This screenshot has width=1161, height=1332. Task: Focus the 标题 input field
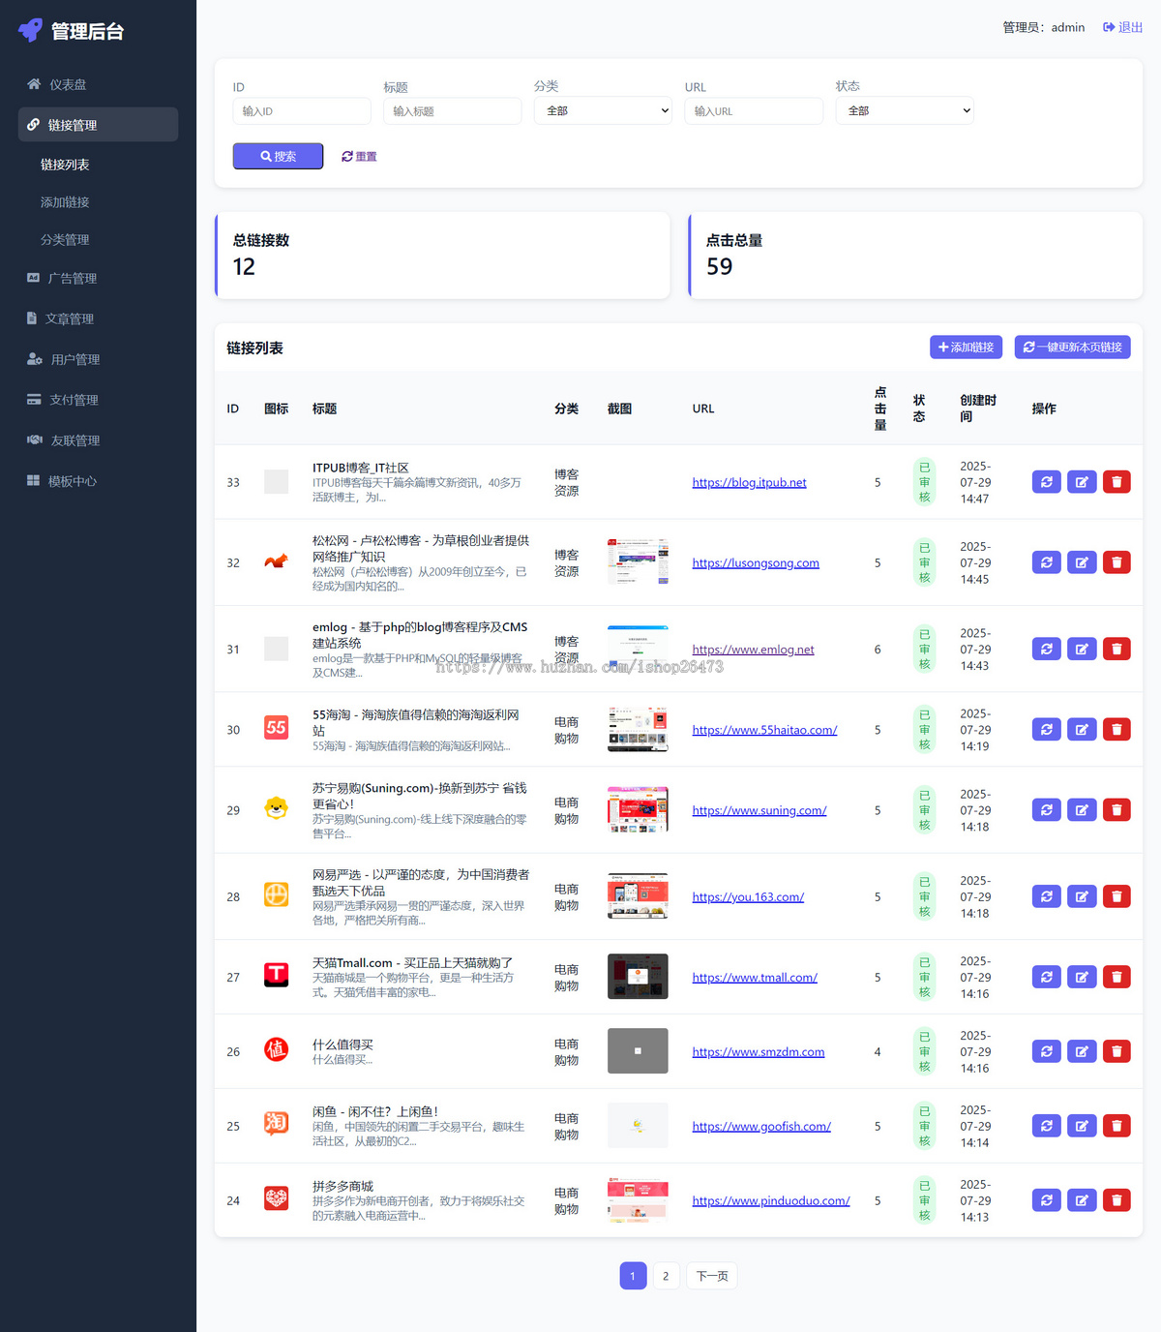[453, 111]
